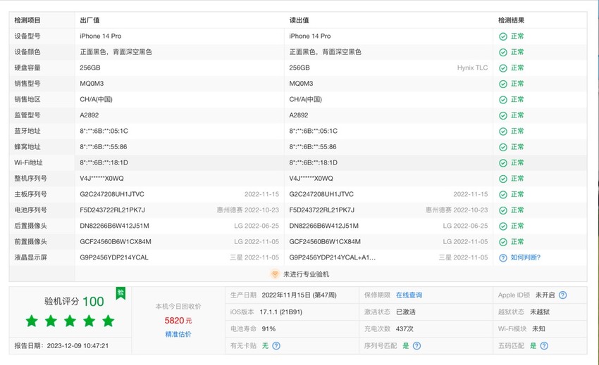Click the 充电次数 value 437次
This screenshot has width=599, height=365.
tap(405, 328)
